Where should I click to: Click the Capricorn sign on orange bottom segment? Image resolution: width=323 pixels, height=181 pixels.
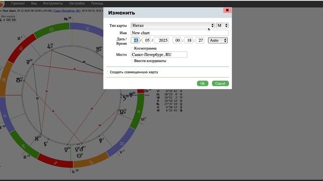91,162
